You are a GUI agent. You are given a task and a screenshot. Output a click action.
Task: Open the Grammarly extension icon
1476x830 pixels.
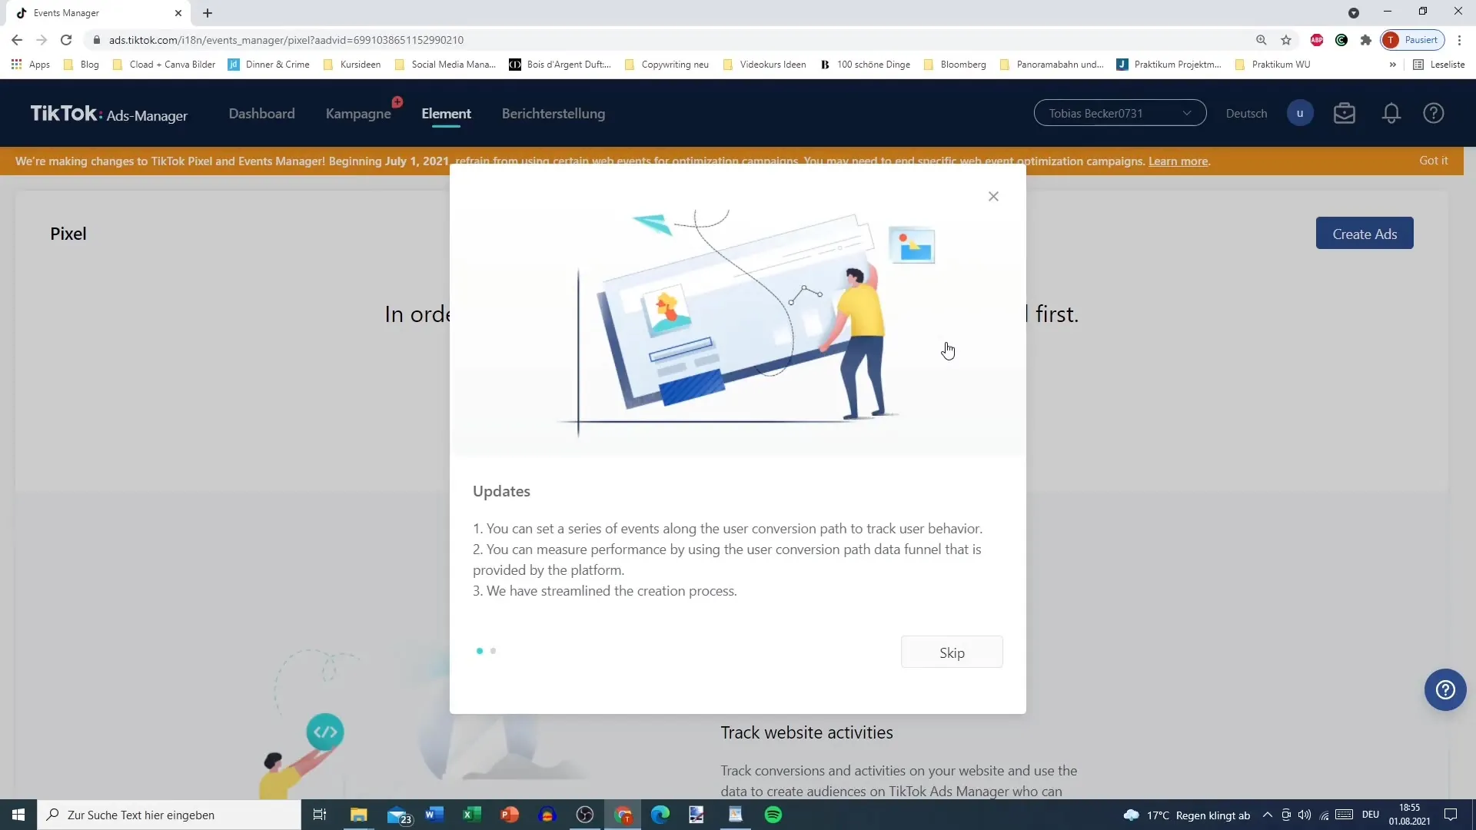(x=1341, y=40)
